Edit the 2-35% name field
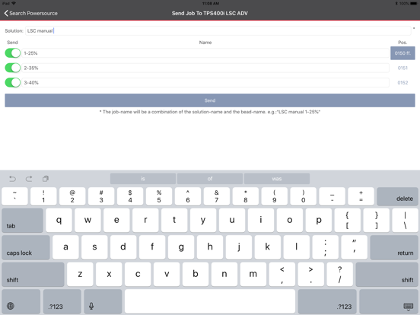The height and width of the screenshot is (315, 420). 205,68
